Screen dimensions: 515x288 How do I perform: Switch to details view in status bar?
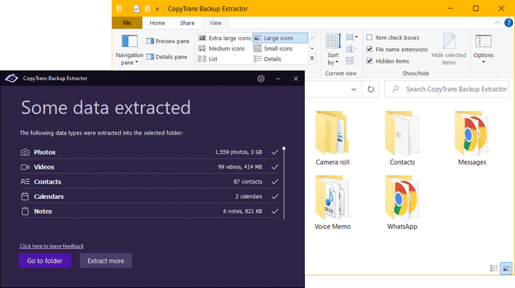coord(494,269)
